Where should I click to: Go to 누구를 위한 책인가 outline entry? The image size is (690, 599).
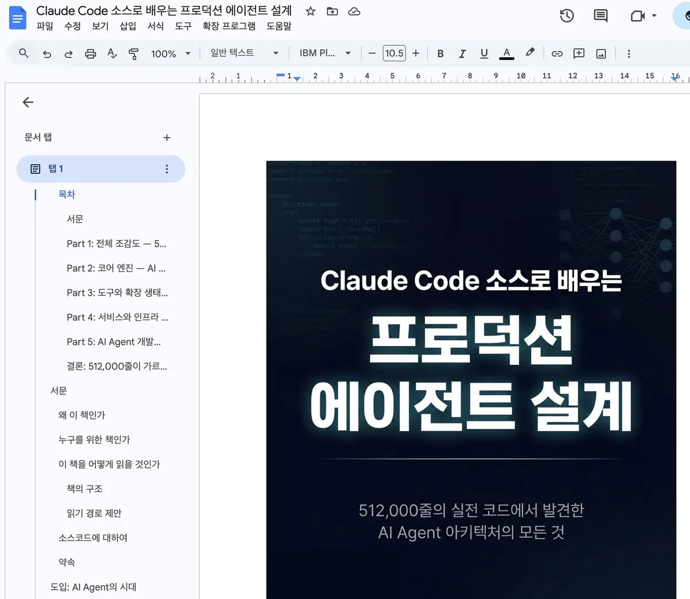94,440
